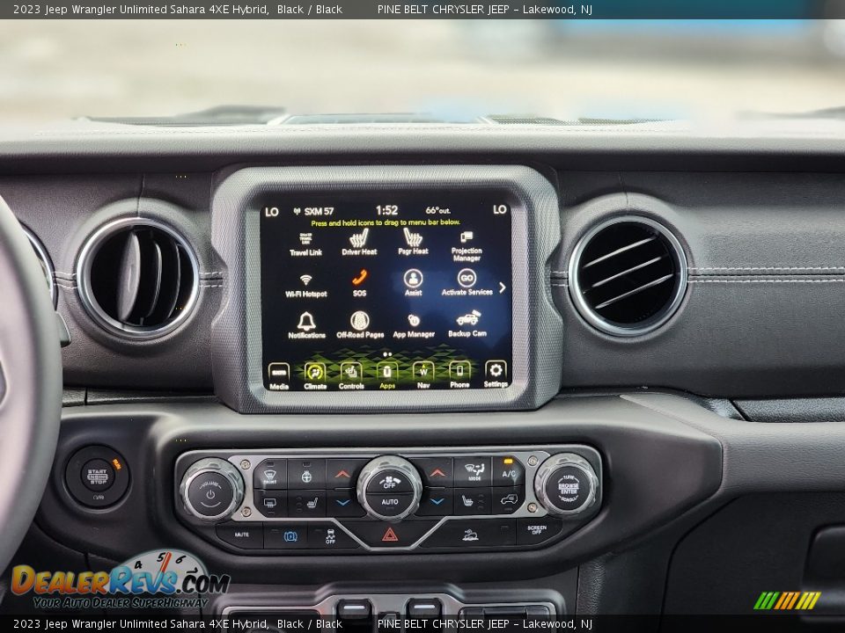The width and height of the screenshot is (845, 633).
Task: Switch to the Climate tab
Action: 315,375
